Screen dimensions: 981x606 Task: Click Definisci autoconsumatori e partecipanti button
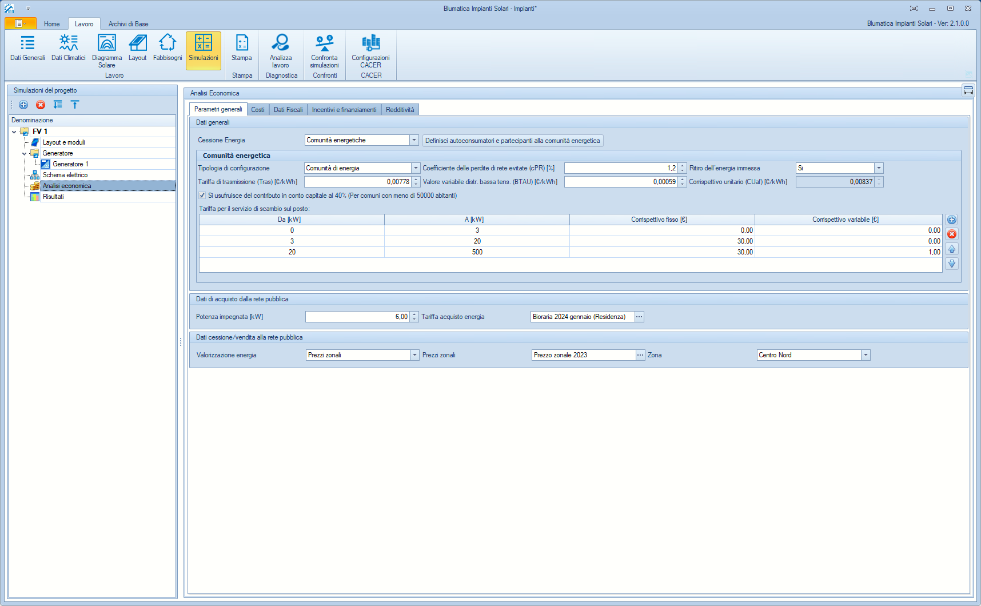pyautogui.click(x=512, y=141)
